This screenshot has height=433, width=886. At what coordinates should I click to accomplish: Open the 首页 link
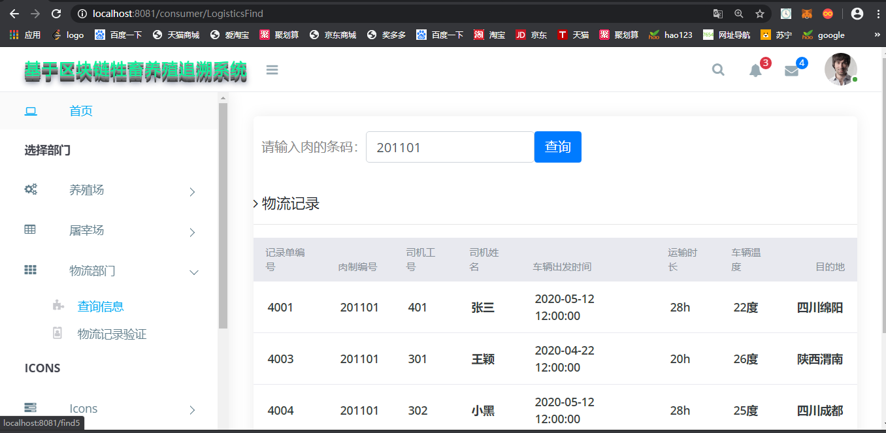click(80, 111)
